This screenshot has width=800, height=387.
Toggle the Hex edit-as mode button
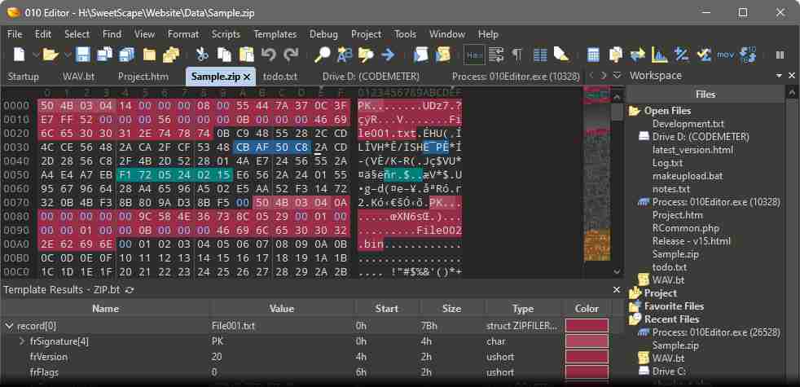tap(473, 55)
